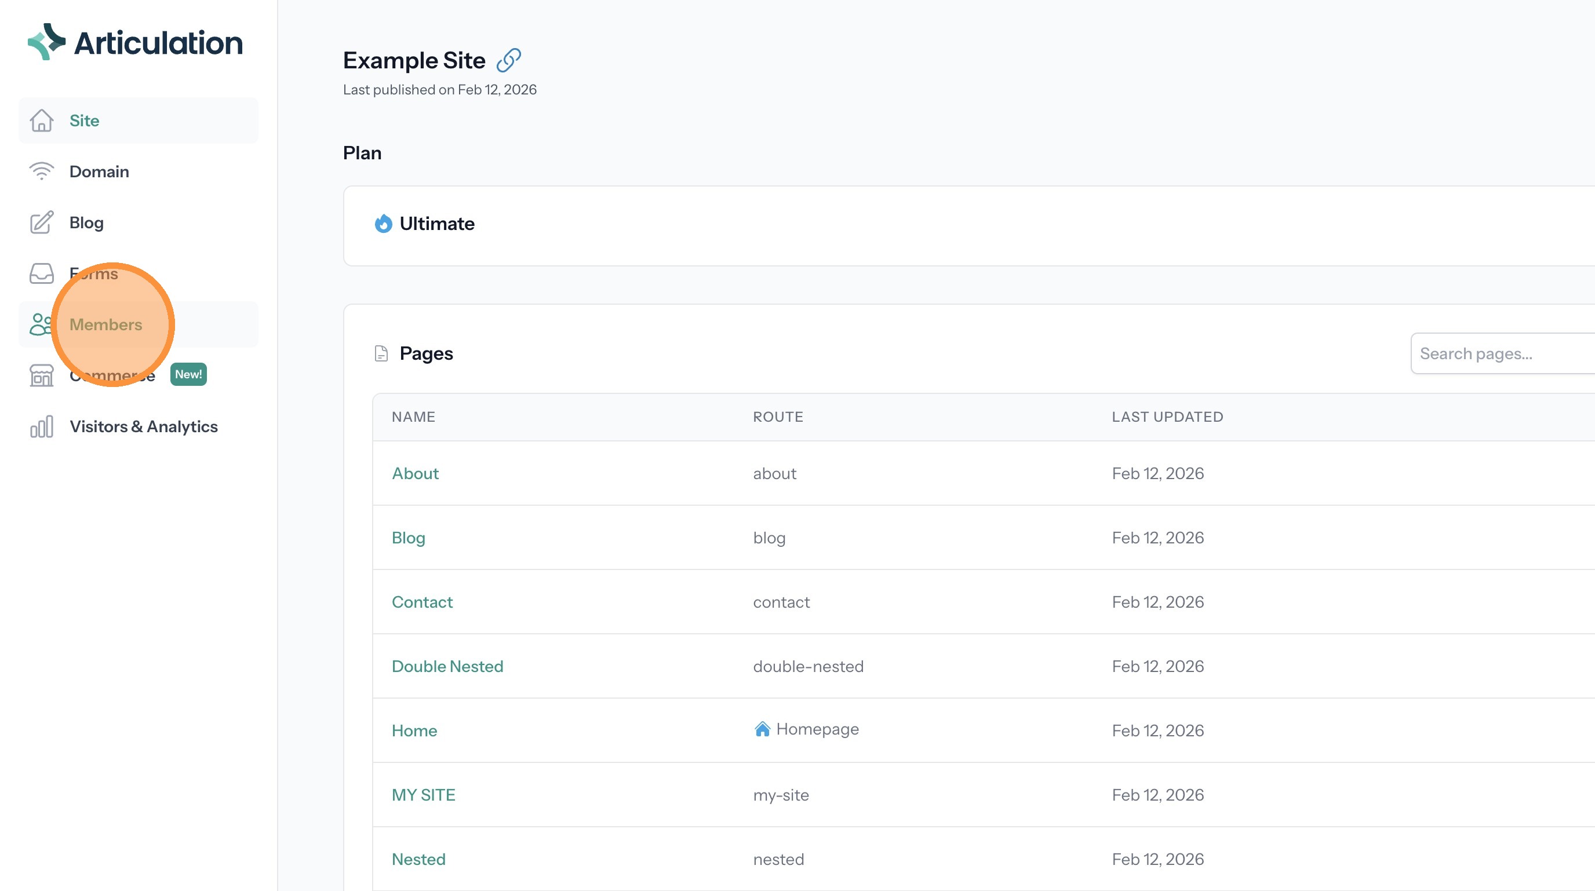This screenshot has height=891, width=1595.
Task: Open the Contact page link
Action: click(422, 602)
